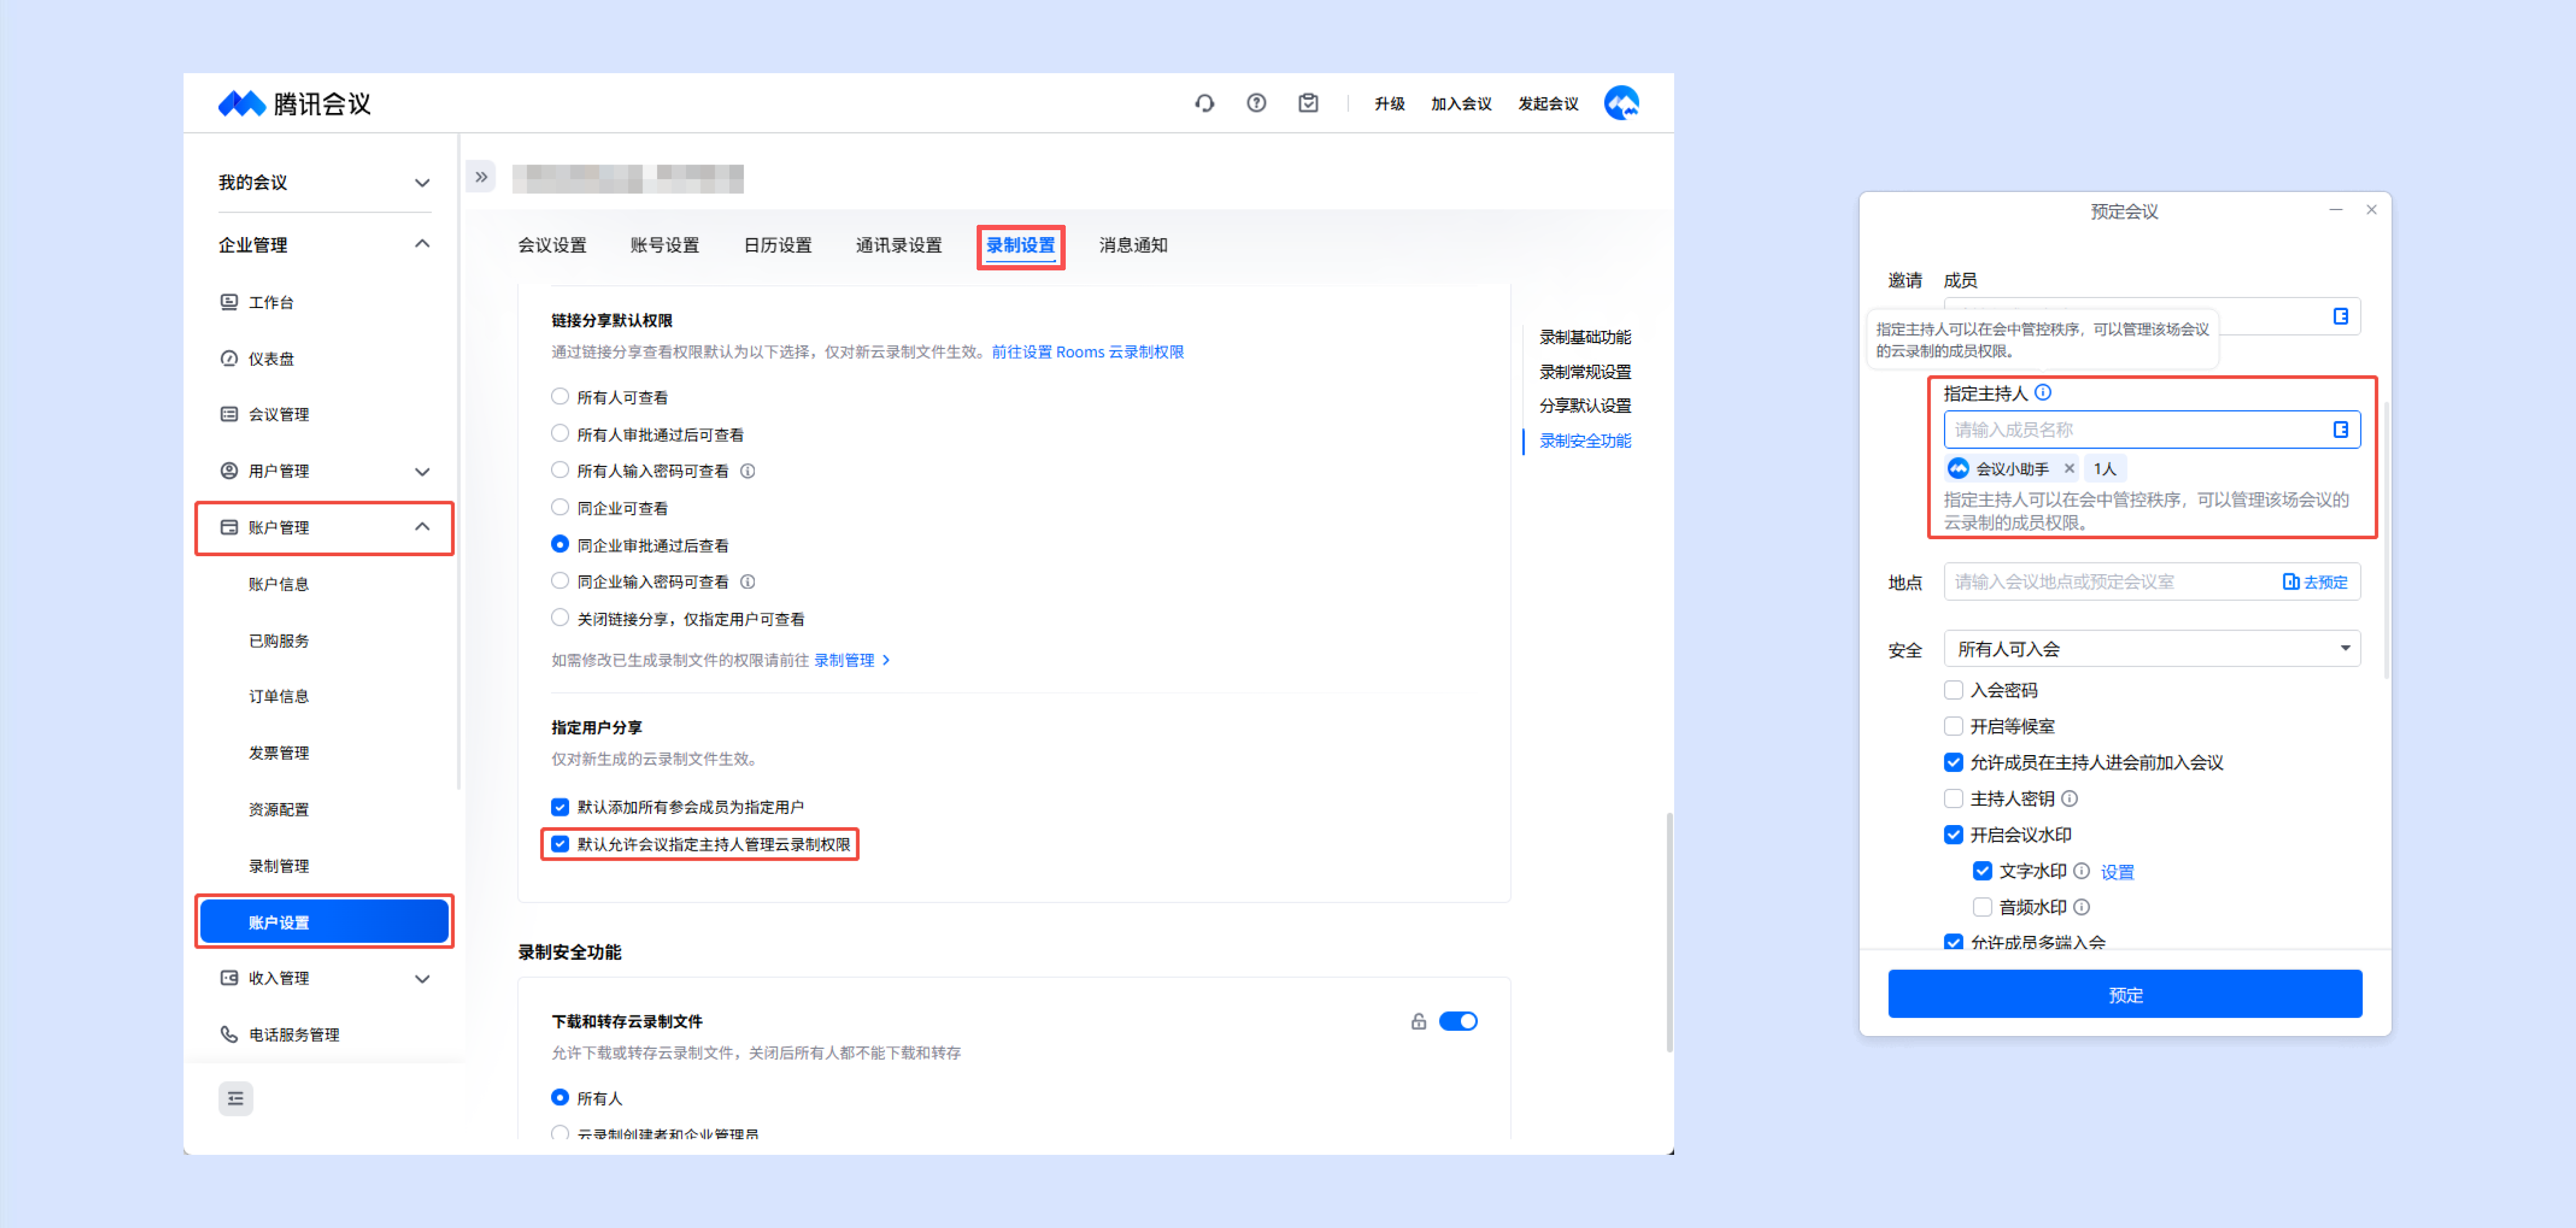Viewport: 2576px width, 1228px height.
Task: Click info icon beside 文字水印
Action: pyautogui.click(x=2081, y=871)
